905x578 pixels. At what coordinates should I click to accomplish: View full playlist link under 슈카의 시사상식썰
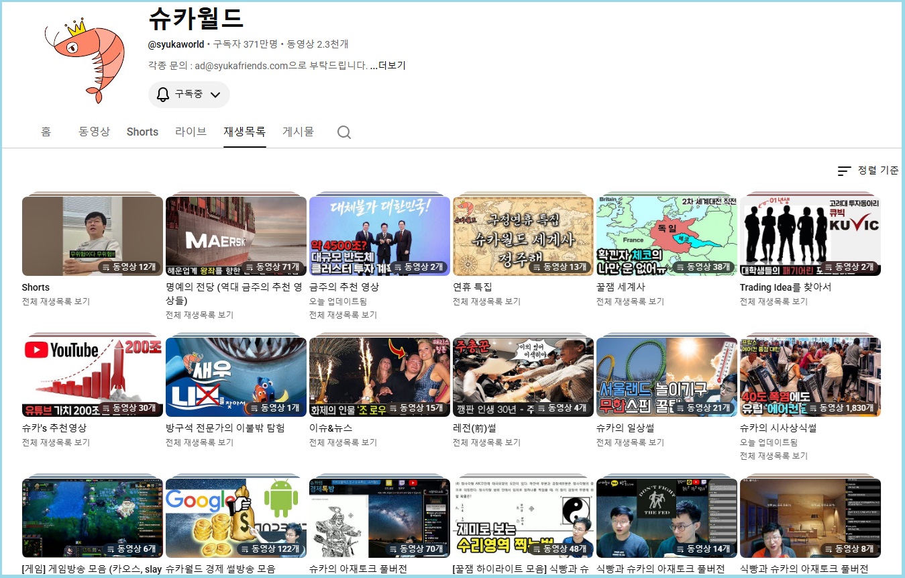pos(774,456)
